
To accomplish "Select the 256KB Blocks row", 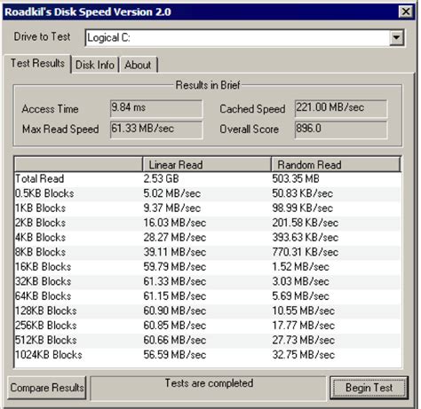I will (x=208, y=326).
